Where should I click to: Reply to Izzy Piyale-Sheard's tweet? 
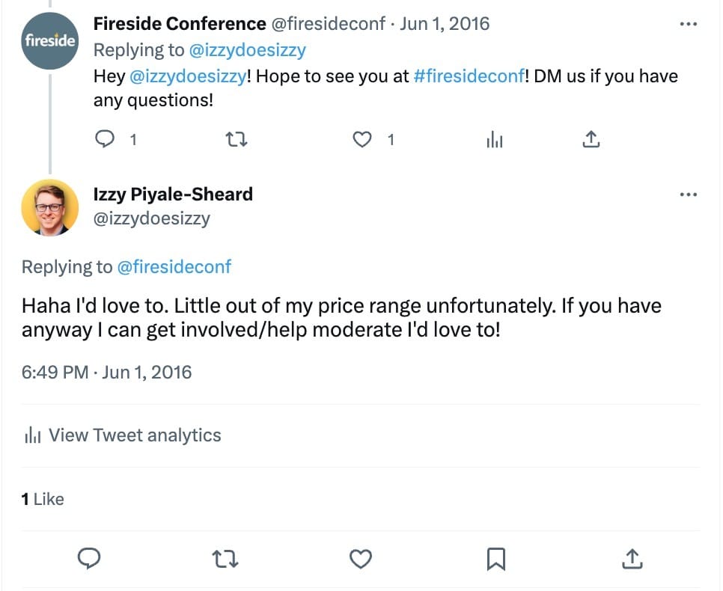[89, 558]
